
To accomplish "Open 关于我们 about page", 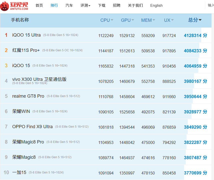I will pos(135,5).
